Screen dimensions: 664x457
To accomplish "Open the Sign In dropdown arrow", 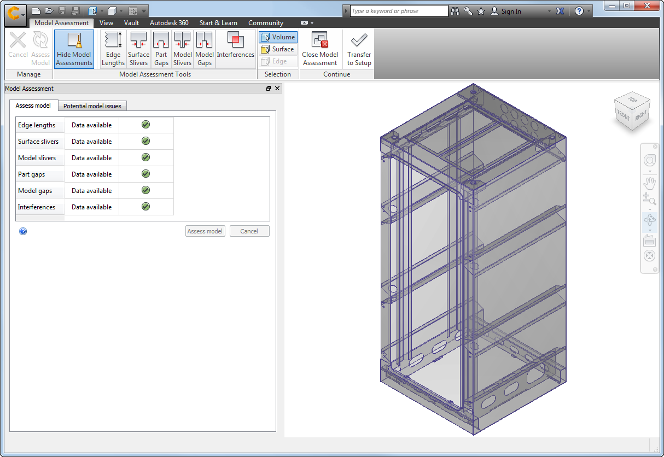I will point(550,11).
